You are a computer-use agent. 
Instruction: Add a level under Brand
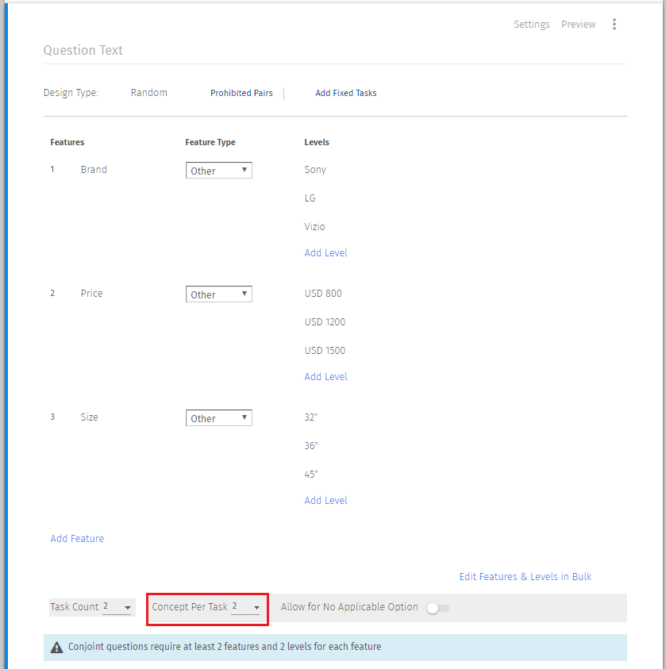pyautogui.click(x=325, y=253)
